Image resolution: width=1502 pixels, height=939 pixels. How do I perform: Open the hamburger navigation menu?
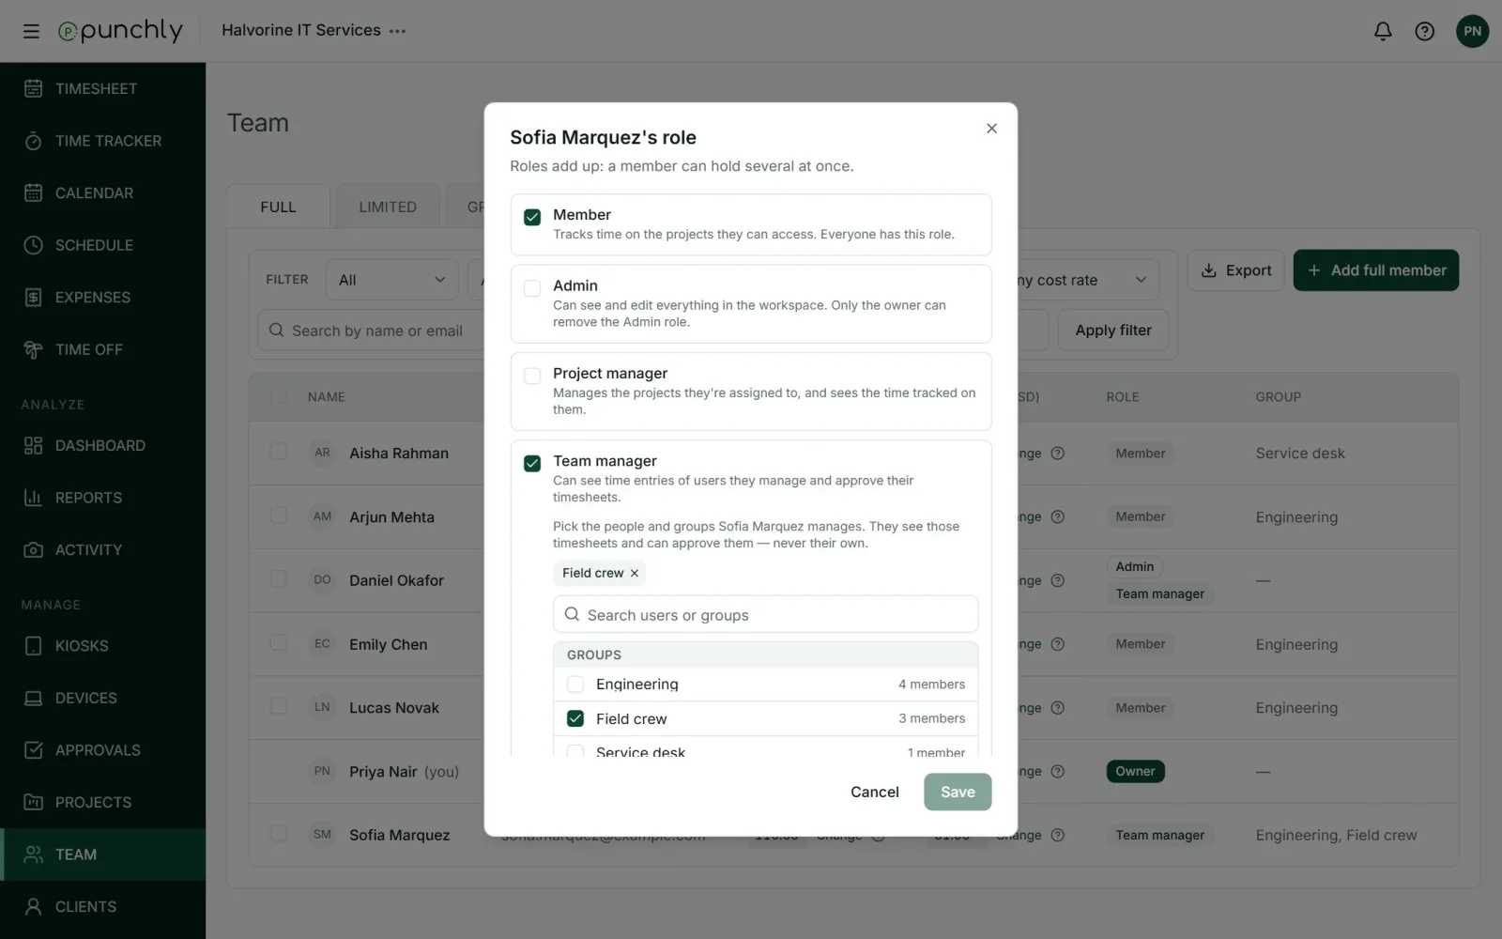[x=31, y=31]
